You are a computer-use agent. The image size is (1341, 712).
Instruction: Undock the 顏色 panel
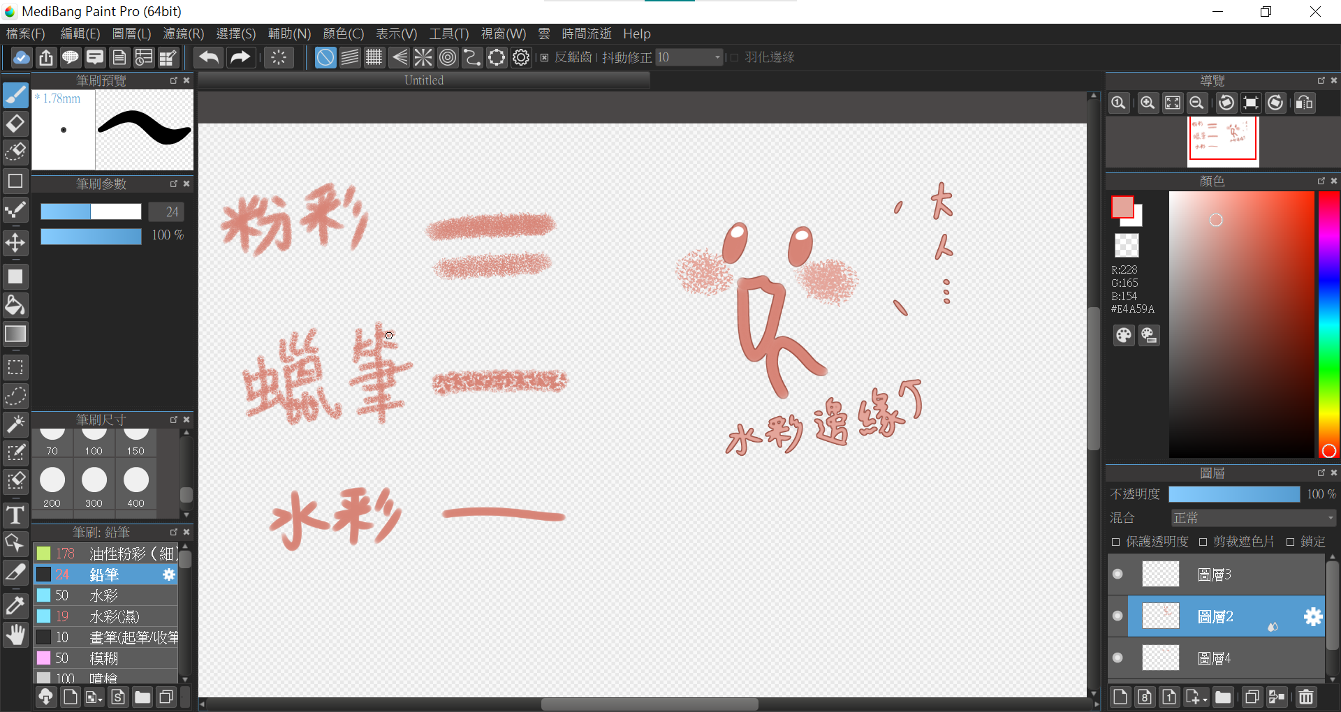1321,181
